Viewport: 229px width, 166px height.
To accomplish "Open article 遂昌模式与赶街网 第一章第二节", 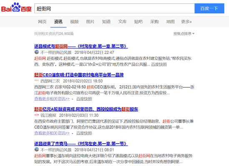I will click(x=81, y=46).
